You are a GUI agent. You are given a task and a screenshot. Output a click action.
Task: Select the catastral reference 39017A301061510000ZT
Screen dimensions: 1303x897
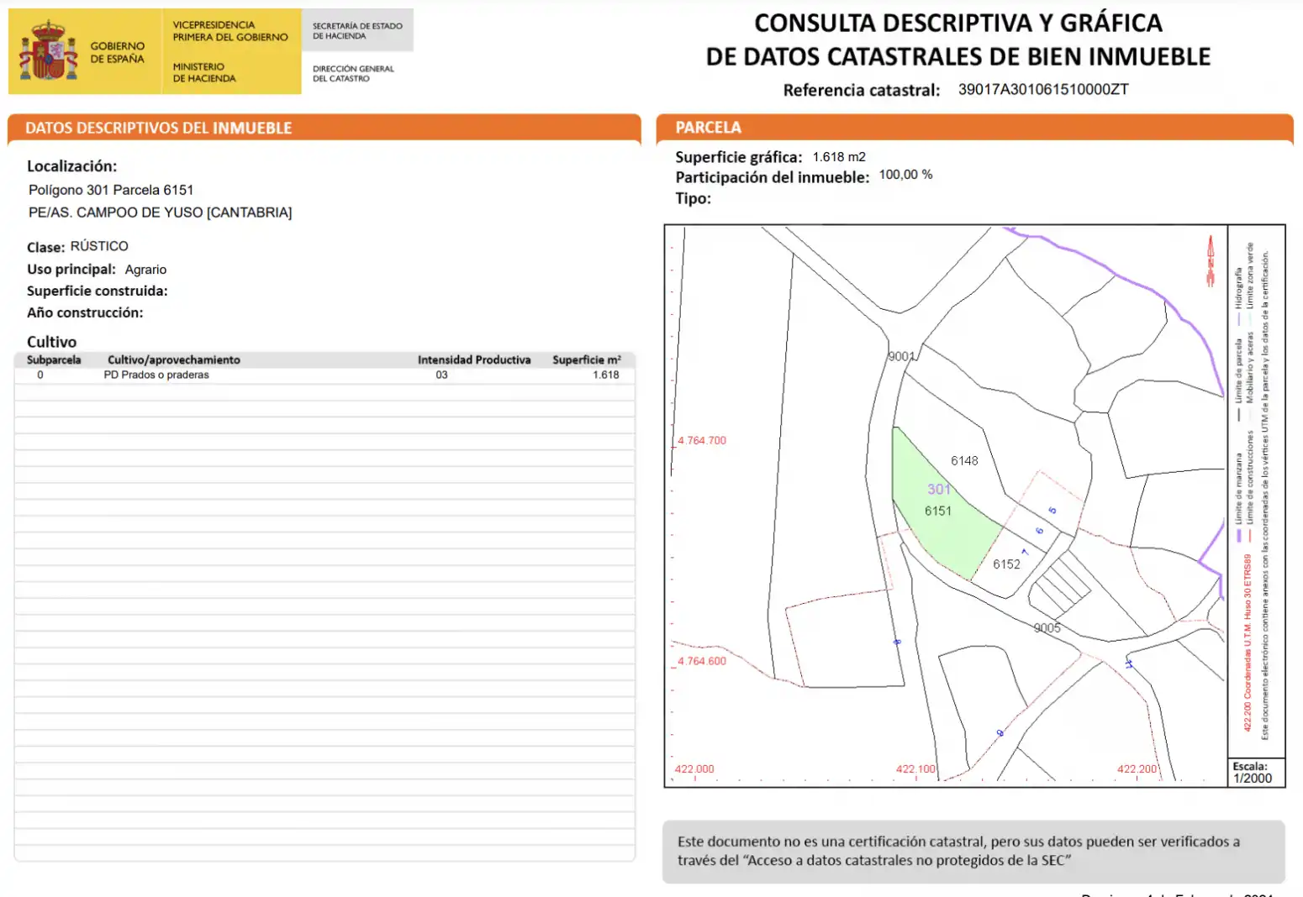pyautogui.click(x=1043, y=89)
